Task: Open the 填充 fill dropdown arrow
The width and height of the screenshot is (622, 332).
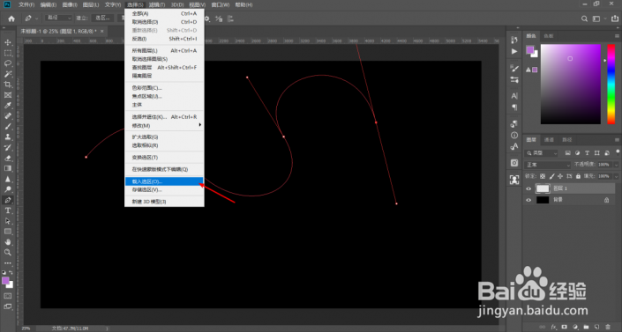Action: click(616, 176)
